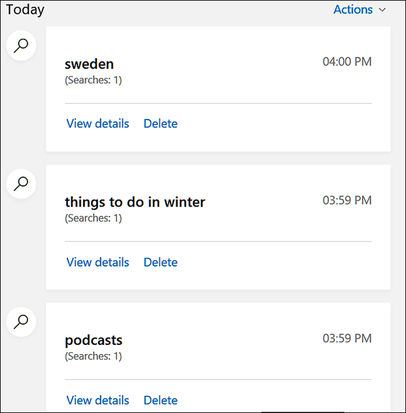The image size is (406, 413).
Task: Click the magnifier icon beside podcasts entry
Action: 21,322
